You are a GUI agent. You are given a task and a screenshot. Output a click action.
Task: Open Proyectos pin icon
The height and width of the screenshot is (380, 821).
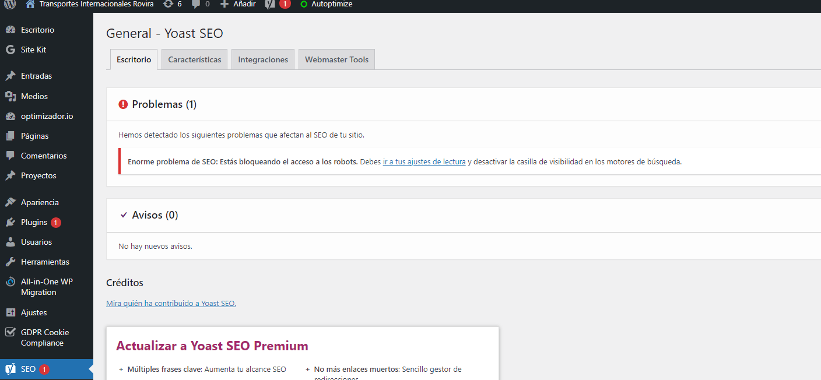[10, 175]
